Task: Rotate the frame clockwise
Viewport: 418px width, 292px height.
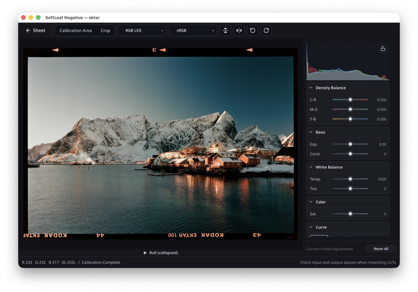Action: click(x=266, y=30)
